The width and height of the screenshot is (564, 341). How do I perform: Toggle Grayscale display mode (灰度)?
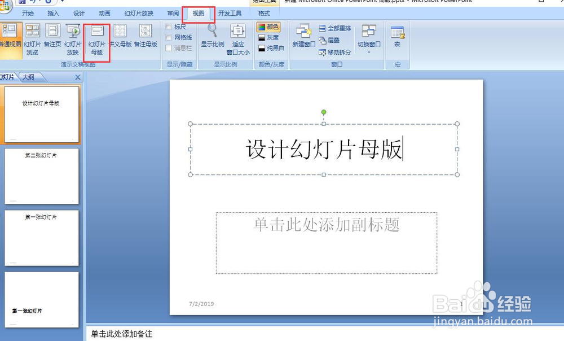tap(269, 37)
